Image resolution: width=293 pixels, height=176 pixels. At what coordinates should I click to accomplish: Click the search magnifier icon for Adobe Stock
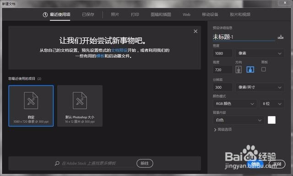click(57, 163)
